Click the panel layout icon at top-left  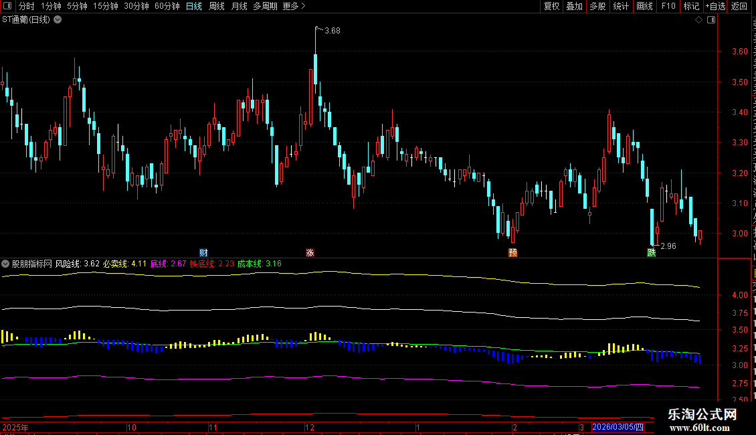coord(7,6)
